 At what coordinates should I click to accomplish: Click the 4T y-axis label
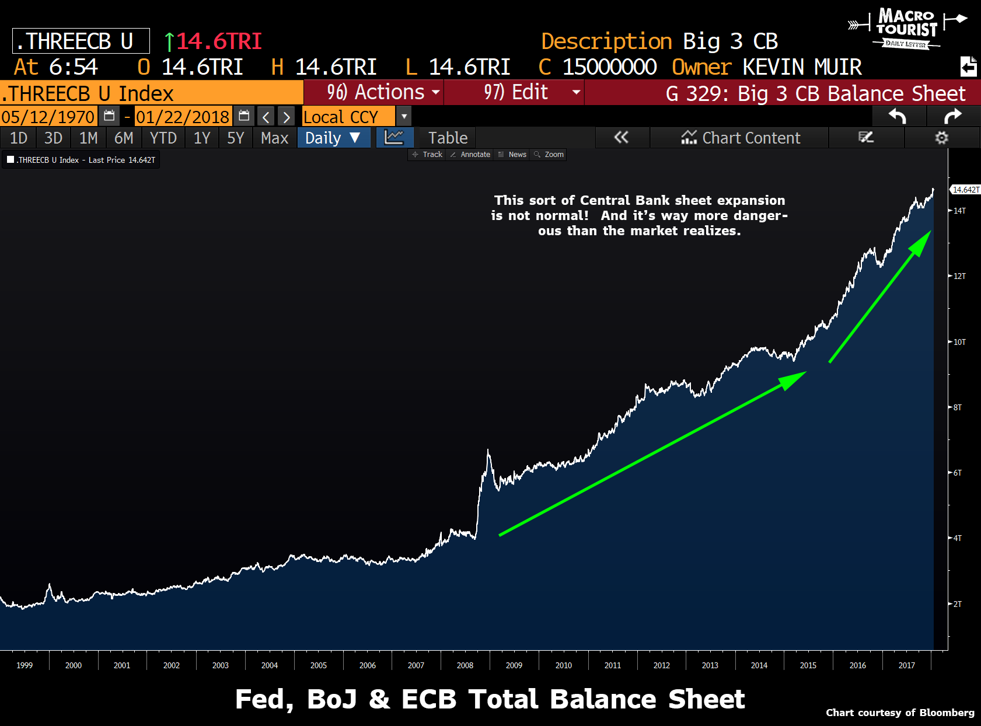958,538
